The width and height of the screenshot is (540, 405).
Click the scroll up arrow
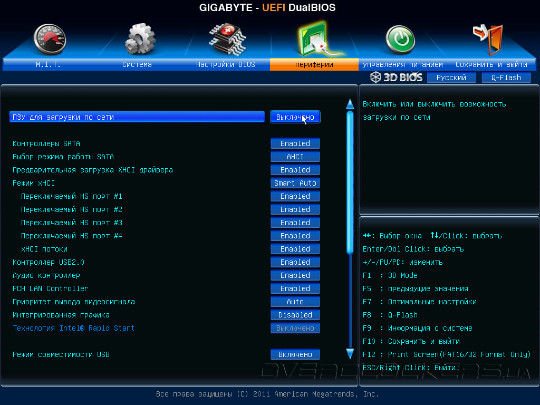(350, 104)
